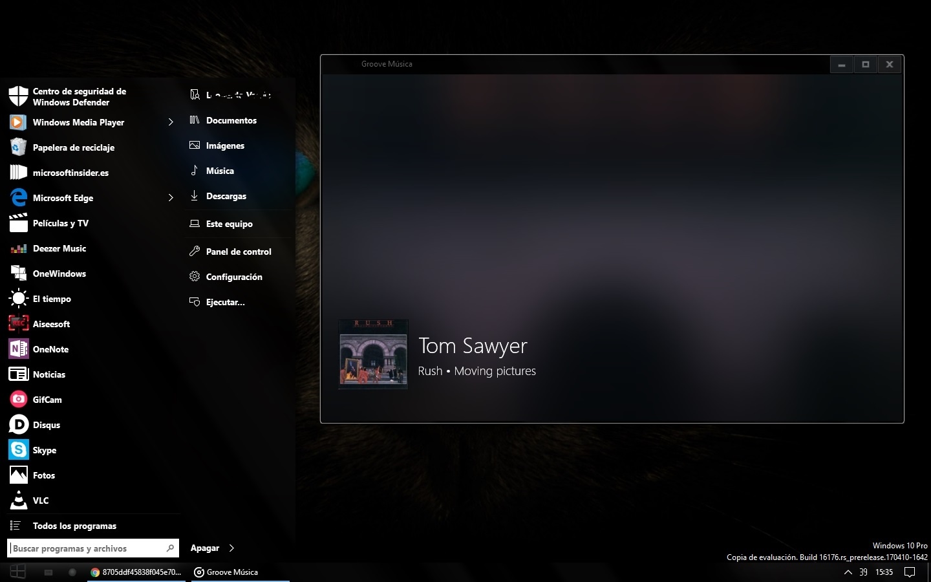This screenshot has width=931, height=582.
Task: Open Configuración settings entry
Action: coord(233,277)
